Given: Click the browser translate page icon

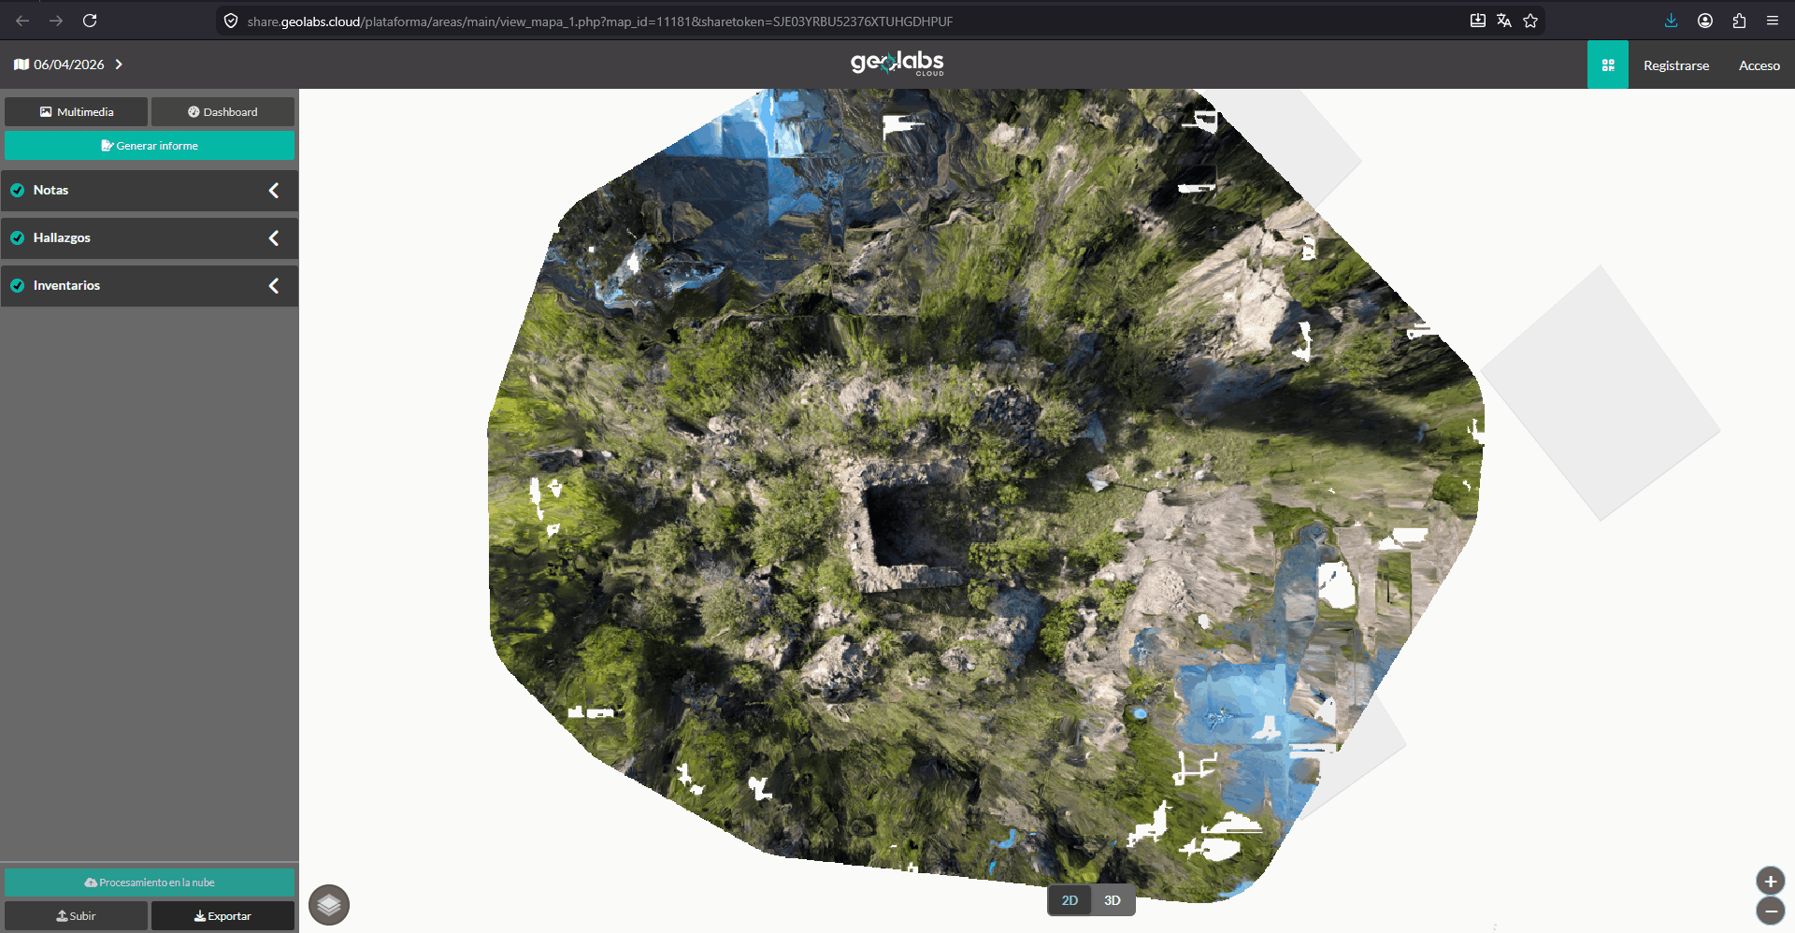Looking at the screenshot, I should [x=1503, y=21].
